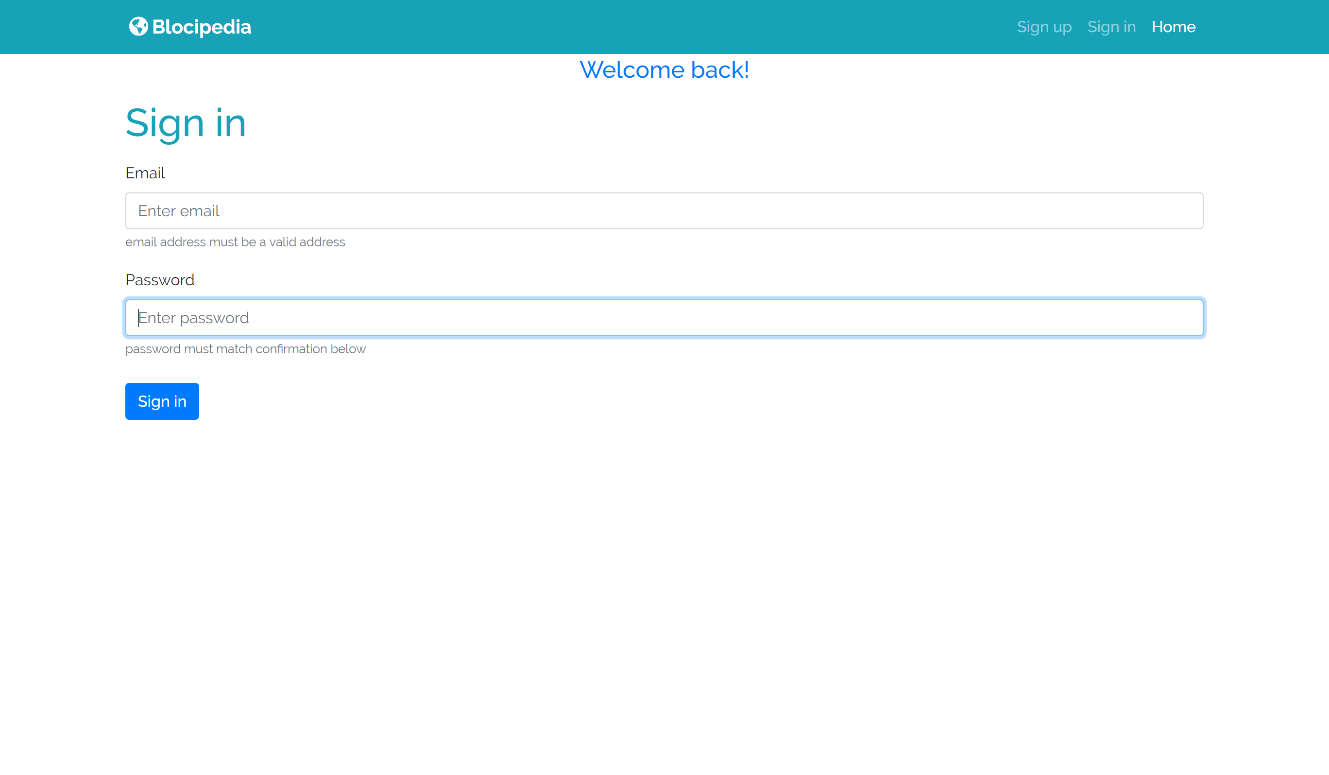Click the email validation hint text
Image resolution: width=1329 pixels, height=775 pixels.
coord(235,241)
